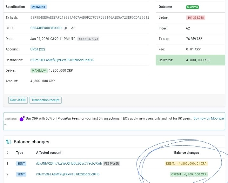
Task: Open destination address r3Gm5XFL in transaction details
Action: coord(62,60)
